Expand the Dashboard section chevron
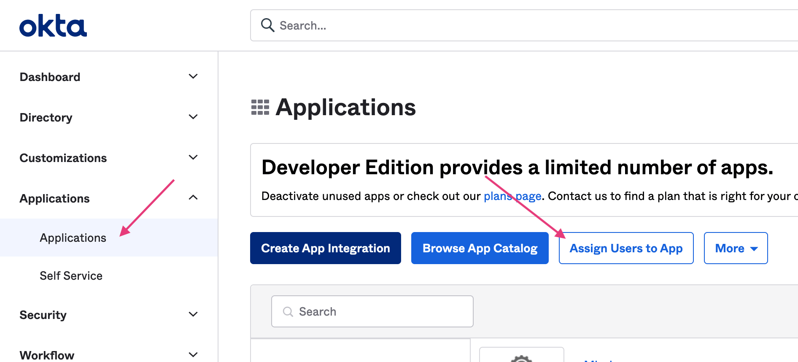Image resolution: width=798 pixels, height=362 pixels. click(193, 76)
